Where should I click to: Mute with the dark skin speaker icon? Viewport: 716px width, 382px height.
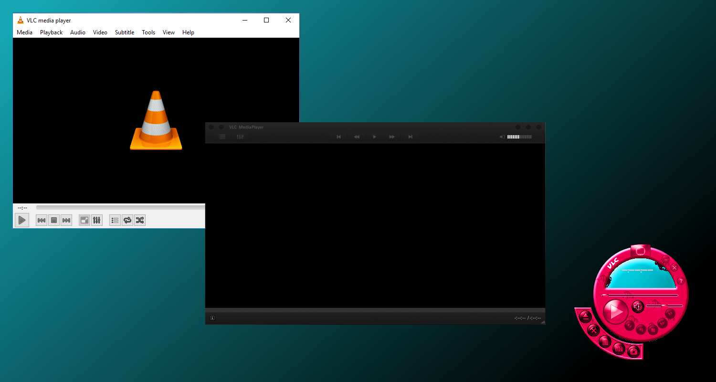click(502, 137)
